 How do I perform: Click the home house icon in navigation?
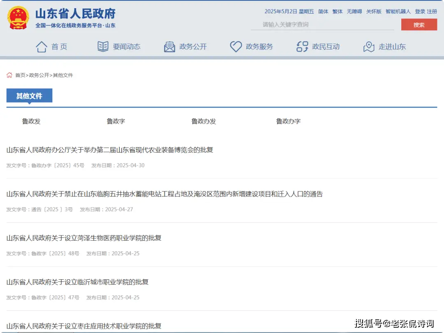[42, 47]
